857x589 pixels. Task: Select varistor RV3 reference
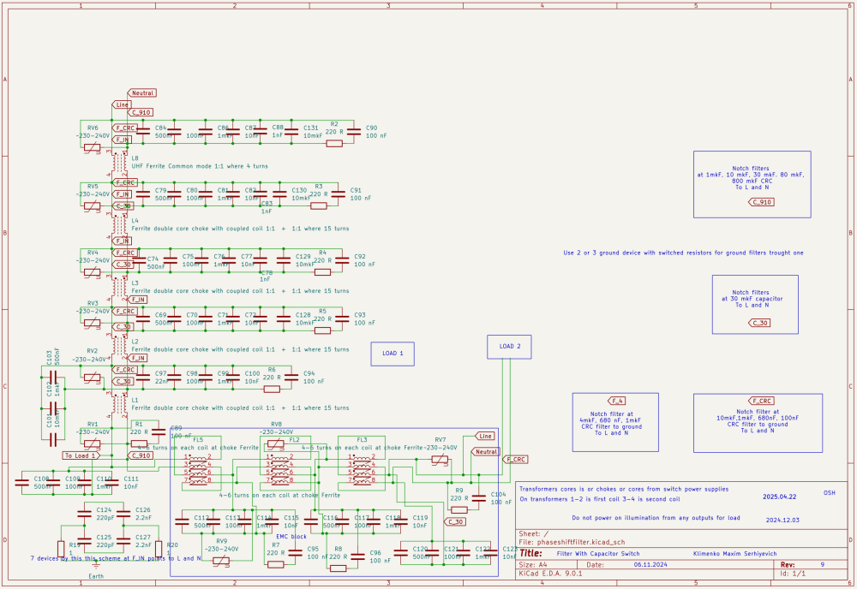click(93, 304)
